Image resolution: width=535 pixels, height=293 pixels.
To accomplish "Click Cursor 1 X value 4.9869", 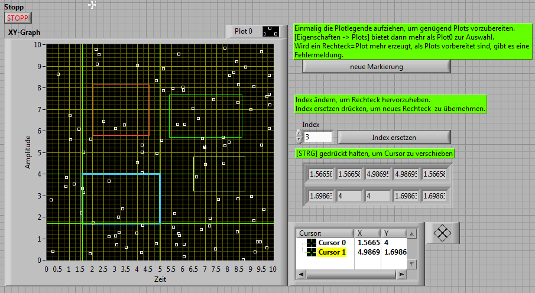I will [x=368, y=252].
